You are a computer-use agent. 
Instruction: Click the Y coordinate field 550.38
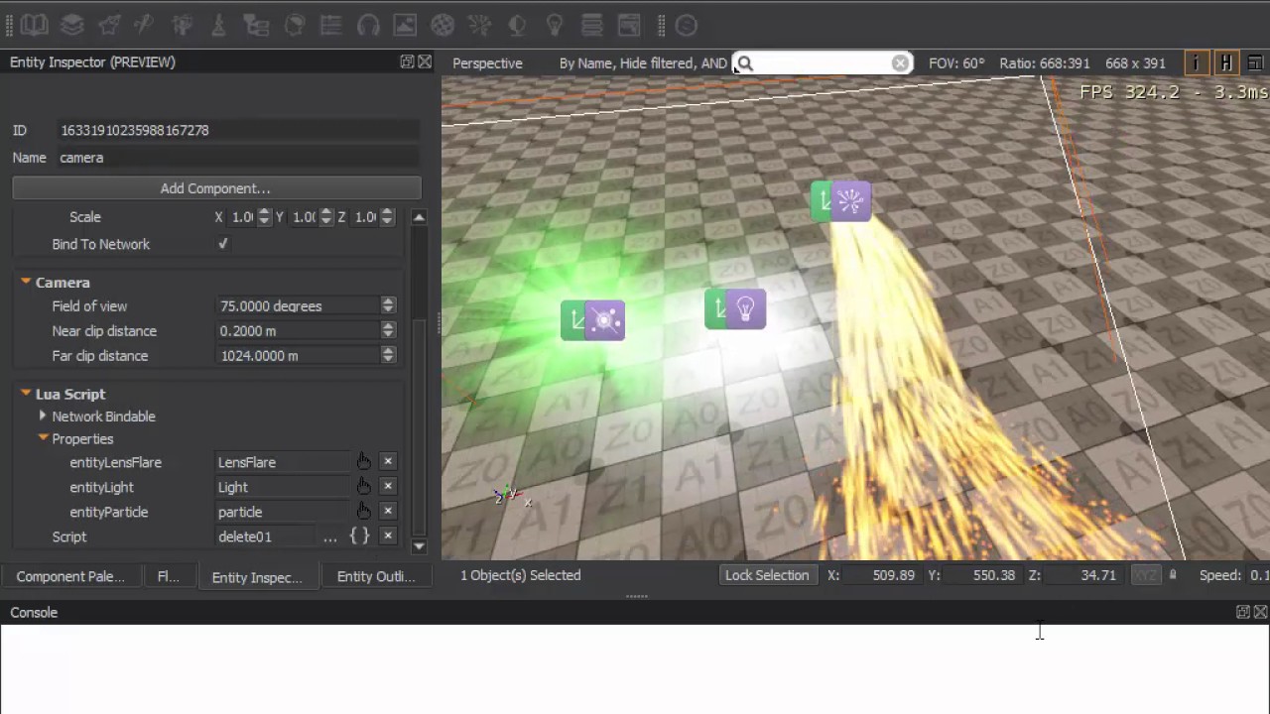(x=982, y=575)
